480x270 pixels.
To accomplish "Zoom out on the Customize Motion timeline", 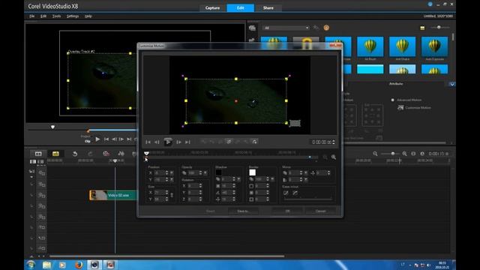I will point(325,157).
